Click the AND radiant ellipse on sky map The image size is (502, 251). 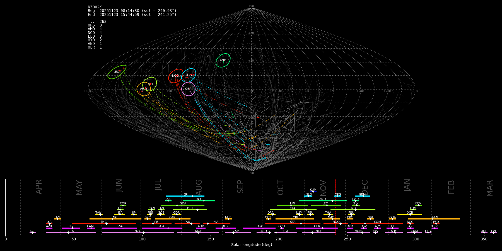point(223,60)
